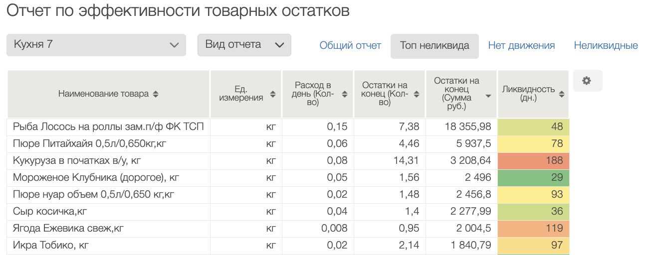Click the red liquidity cell showing 188
This screenshot has height=255, width=658.
tap(533, 160)
